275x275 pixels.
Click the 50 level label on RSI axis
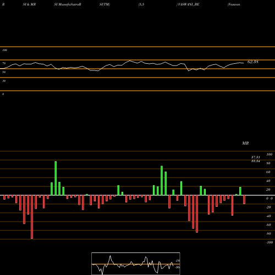4,72
